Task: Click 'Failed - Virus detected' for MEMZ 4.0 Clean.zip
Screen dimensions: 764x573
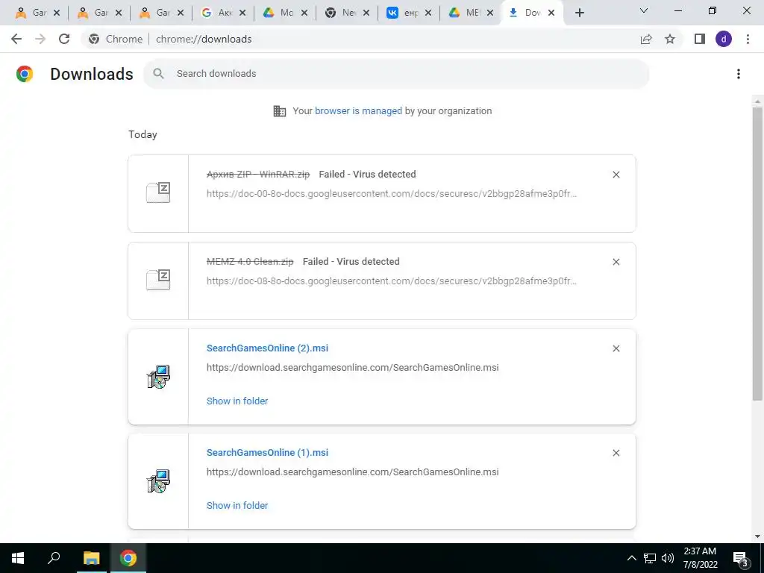Action: [x=351, y=262]
